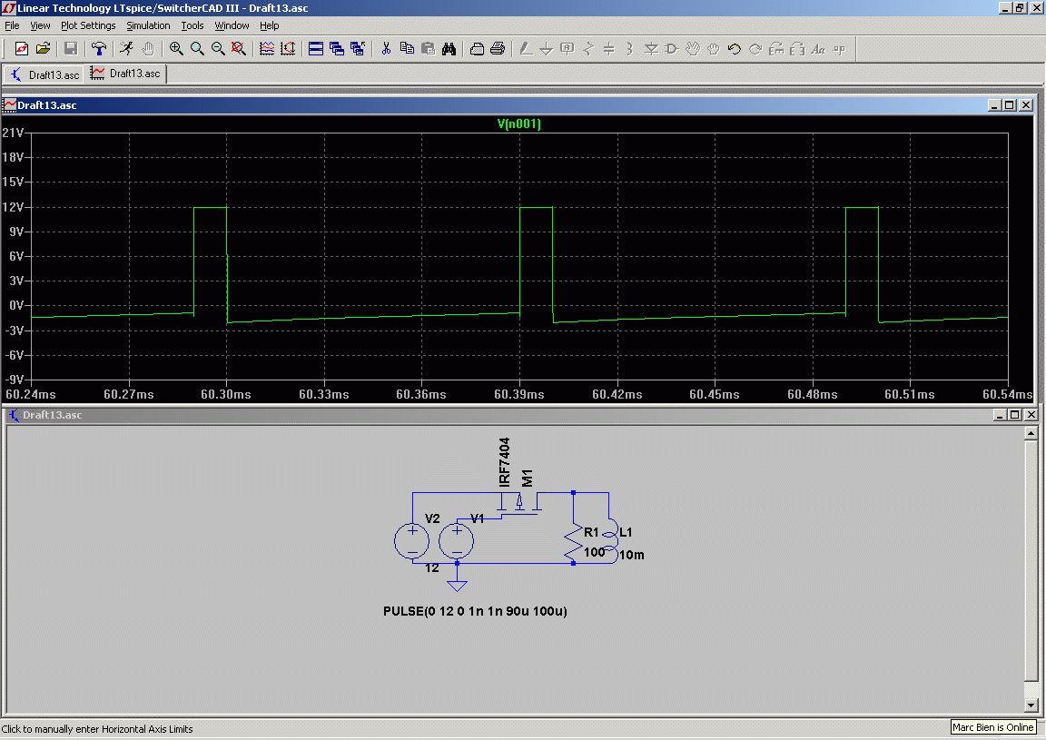The width and height of the screenshot is (1046, 740).
Task: Click the Undo arrow icon
Action: click(x=734, y=49)
